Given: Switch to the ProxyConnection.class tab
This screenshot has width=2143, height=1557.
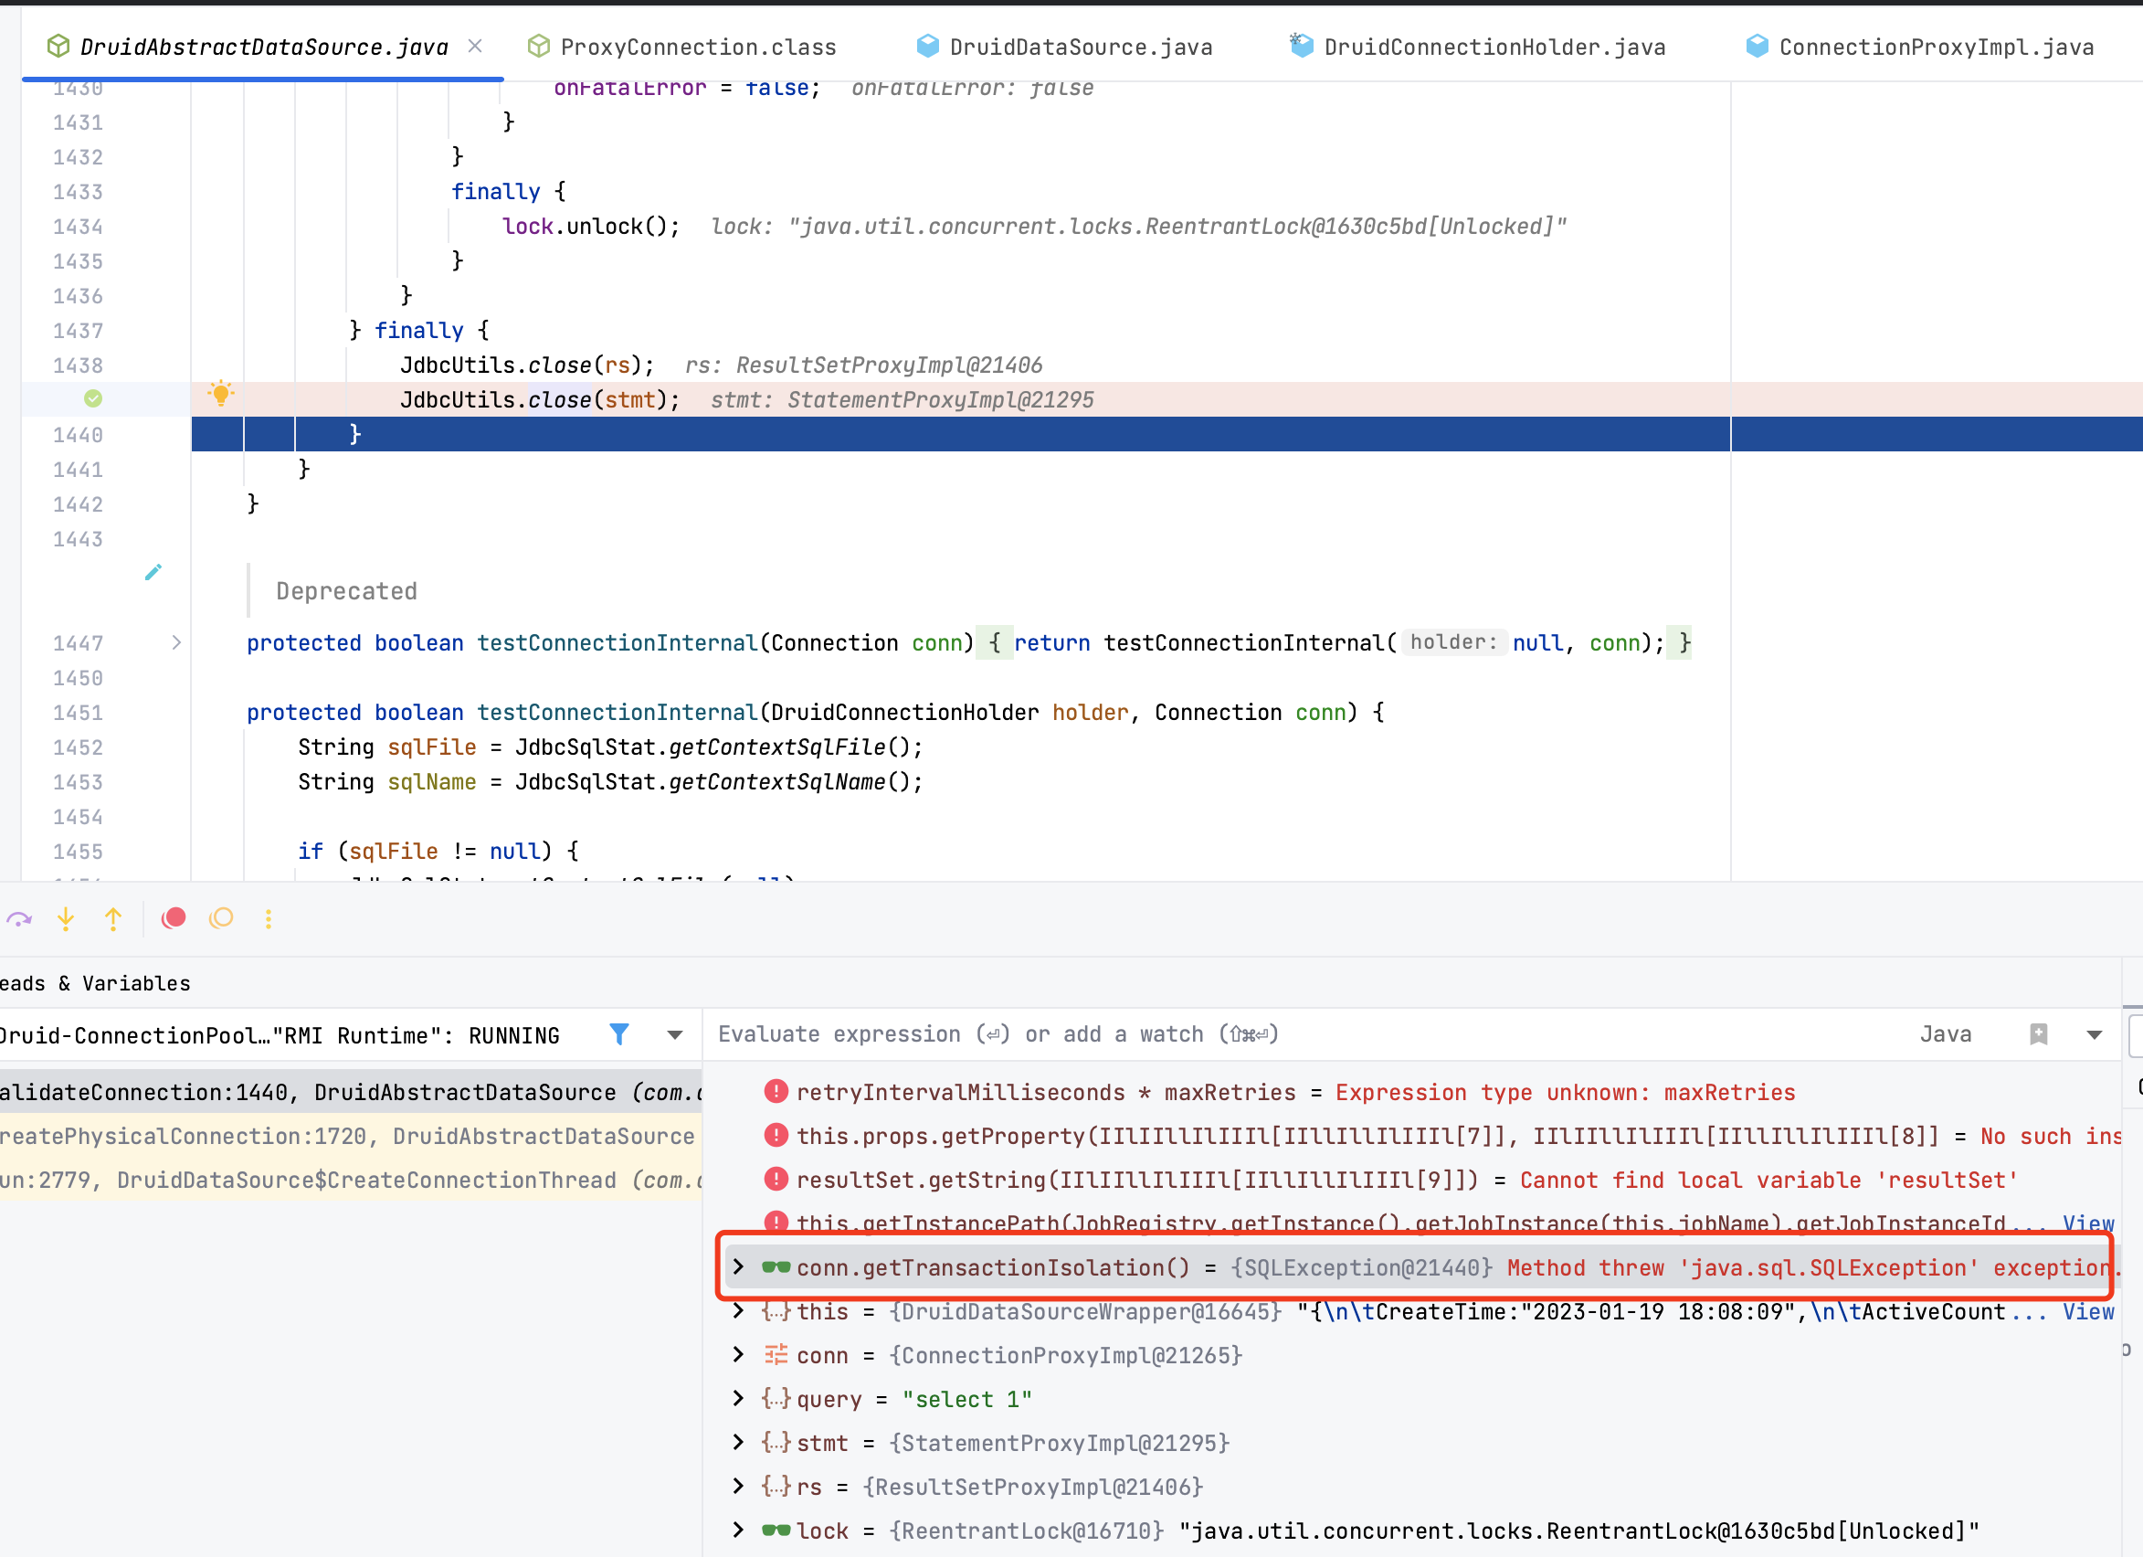Looking at the screenshot, I should pyautogui.click(x=697, y=46).
